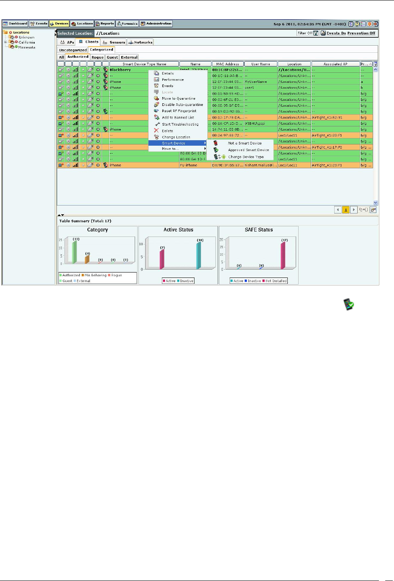The height and width of the screenshot is (581, 394).
Task: Click the Authorized green legend swatch
Action: coord(61,275)
